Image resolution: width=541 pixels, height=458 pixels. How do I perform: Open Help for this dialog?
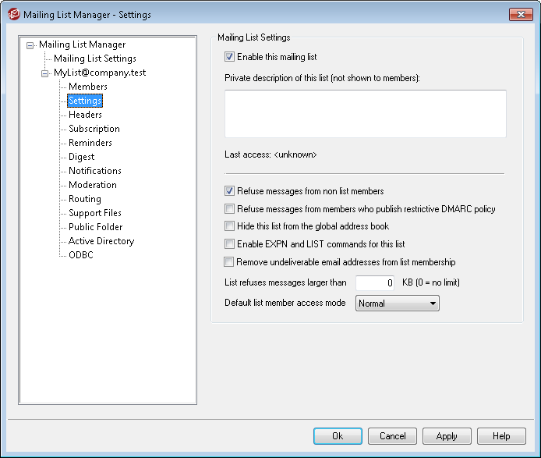point(501,436)
